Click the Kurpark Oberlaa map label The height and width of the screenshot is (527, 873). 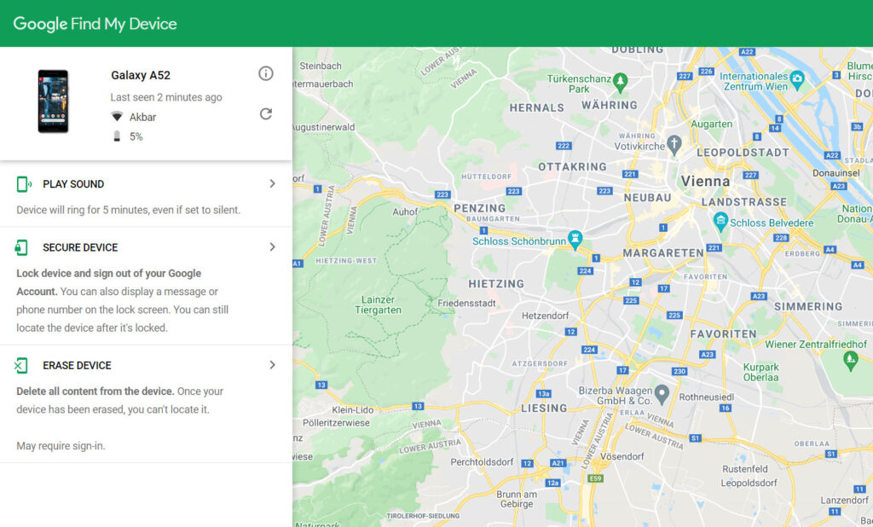(760, 372)
